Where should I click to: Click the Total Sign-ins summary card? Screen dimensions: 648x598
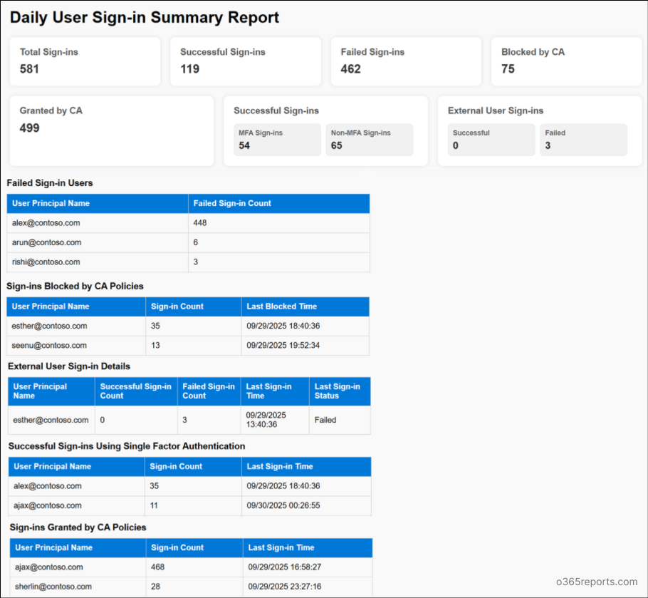pos(85,61)
